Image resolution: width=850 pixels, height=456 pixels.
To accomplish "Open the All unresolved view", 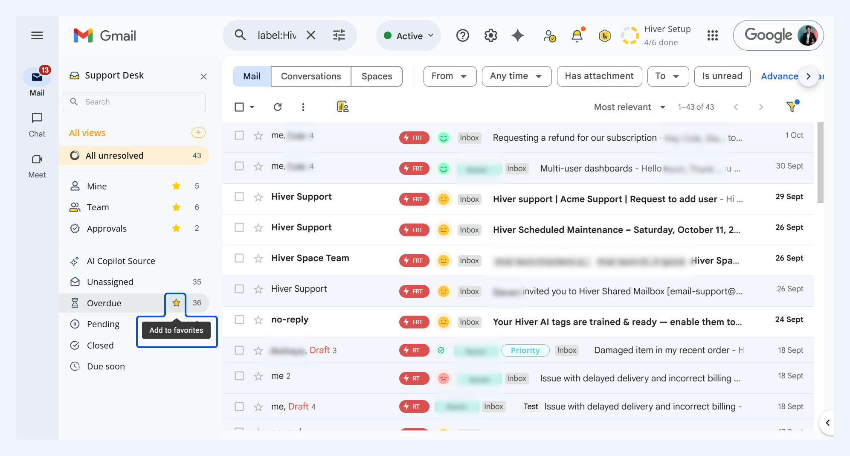I will click(134, 156).
